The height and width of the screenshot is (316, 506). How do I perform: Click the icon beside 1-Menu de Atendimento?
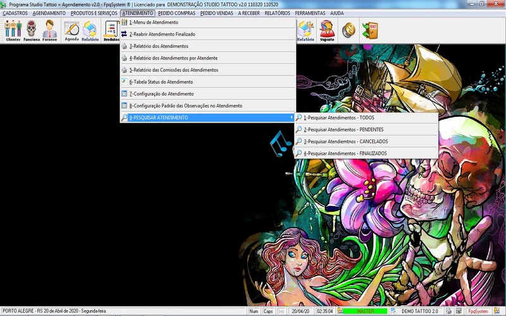124,22
